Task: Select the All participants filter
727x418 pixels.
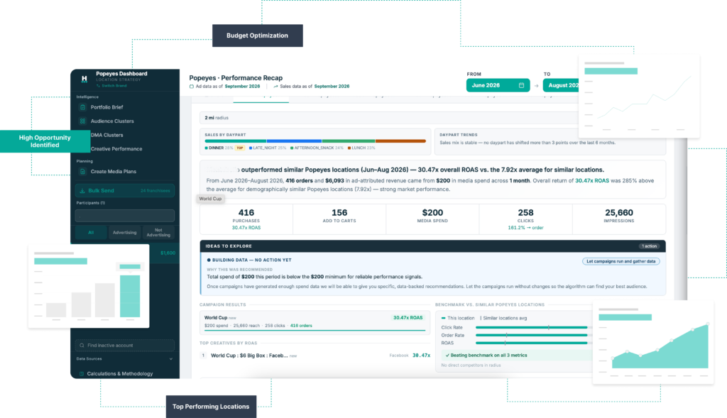Action: [91, 232]
